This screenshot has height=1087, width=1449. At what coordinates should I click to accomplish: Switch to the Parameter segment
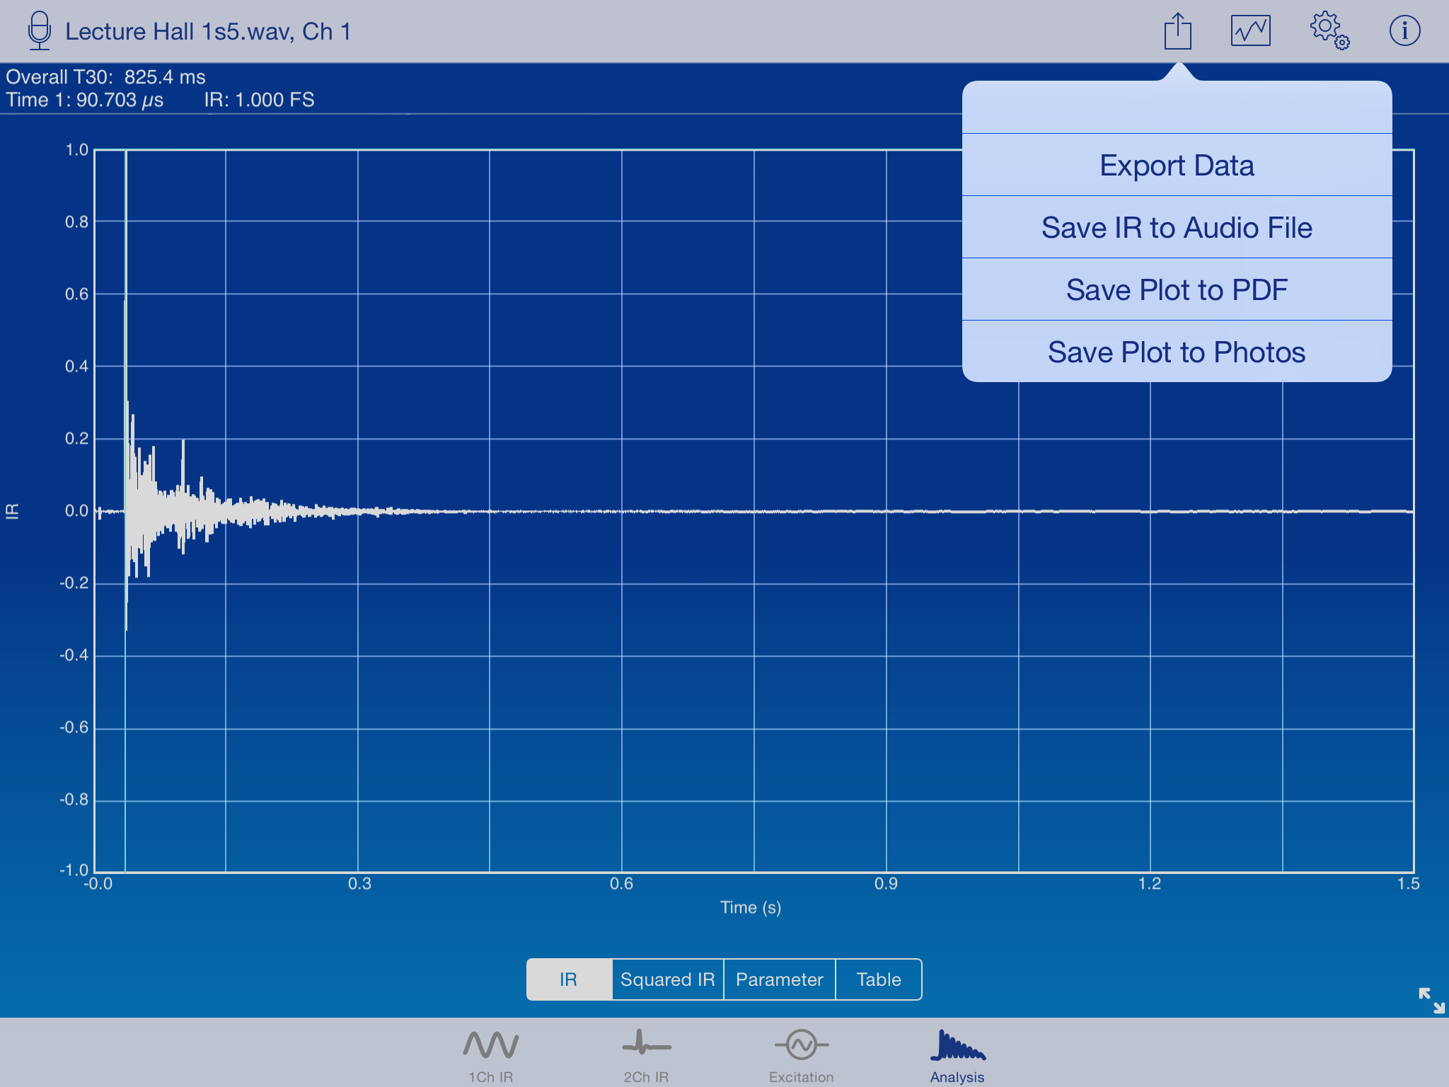(779, 979)
